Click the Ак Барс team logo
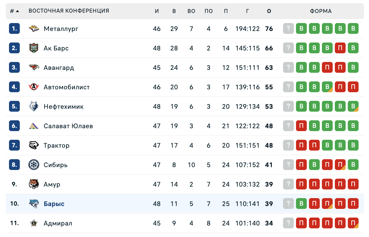The width and height of the screenshot is (369, 237). click(34, 48)
